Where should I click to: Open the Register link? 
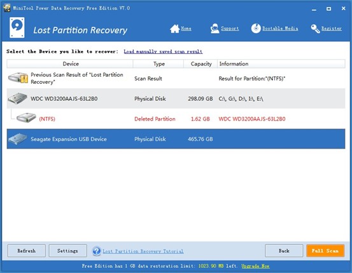coord(332,29)
